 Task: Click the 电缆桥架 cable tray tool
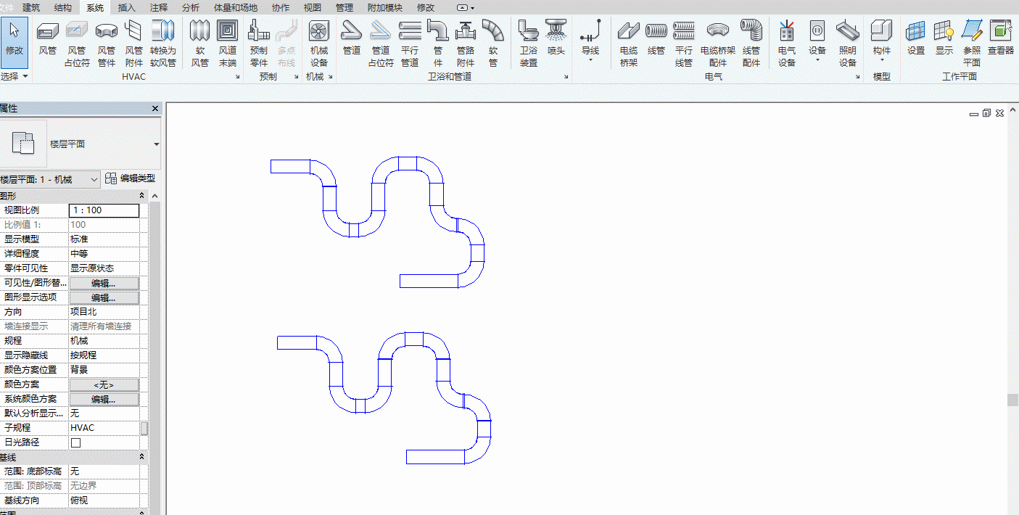click(x=629, y=42)
